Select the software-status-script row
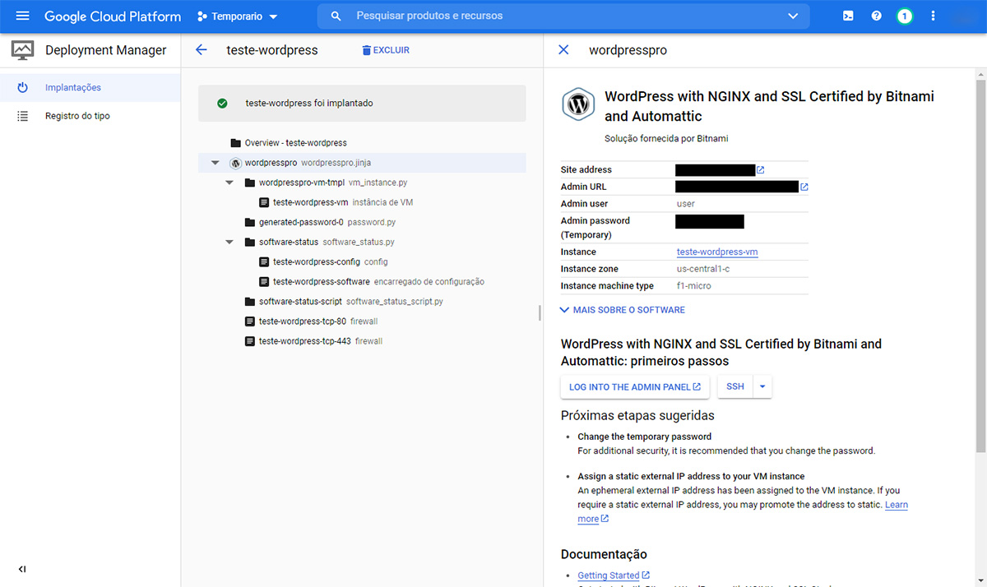Screen dimensions: 987x587 [362, 302]
